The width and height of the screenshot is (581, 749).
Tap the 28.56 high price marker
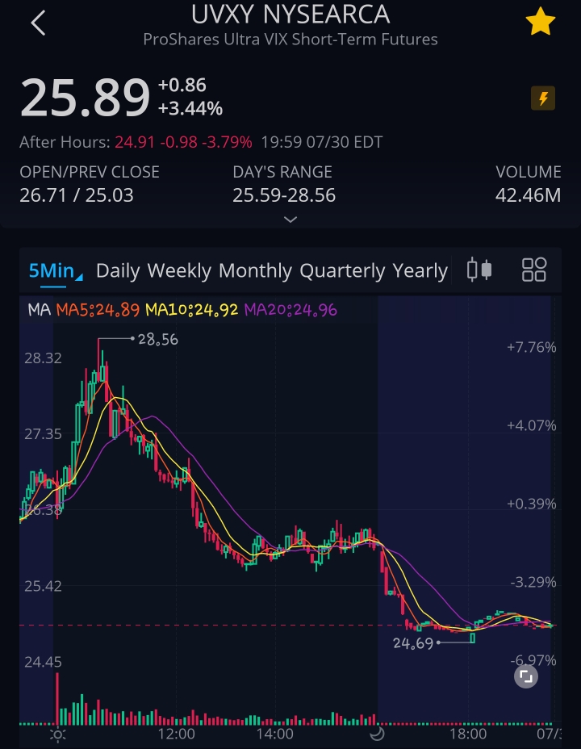coord(158,340)
